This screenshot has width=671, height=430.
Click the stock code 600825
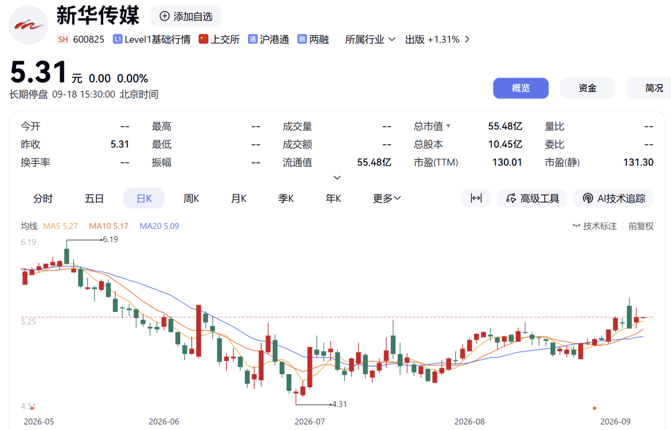click(89, 39)
